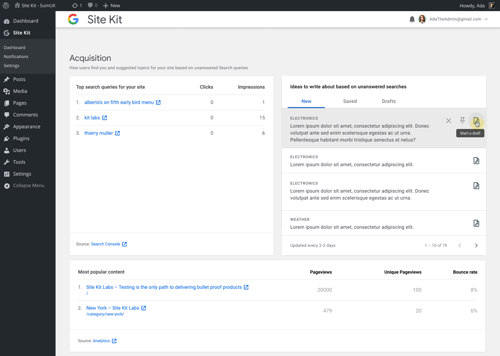Open Site Kit Notifications submenu item
This screenshot has width=500, height=356.
[16, 57]
